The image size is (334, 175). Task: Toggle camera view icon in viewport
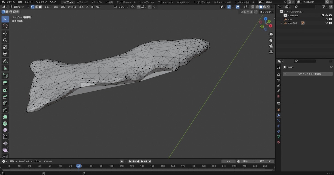[x=271, y=46]
